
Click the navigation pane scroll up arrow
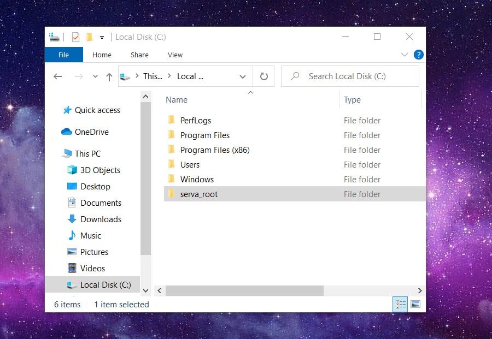(145, 97)
